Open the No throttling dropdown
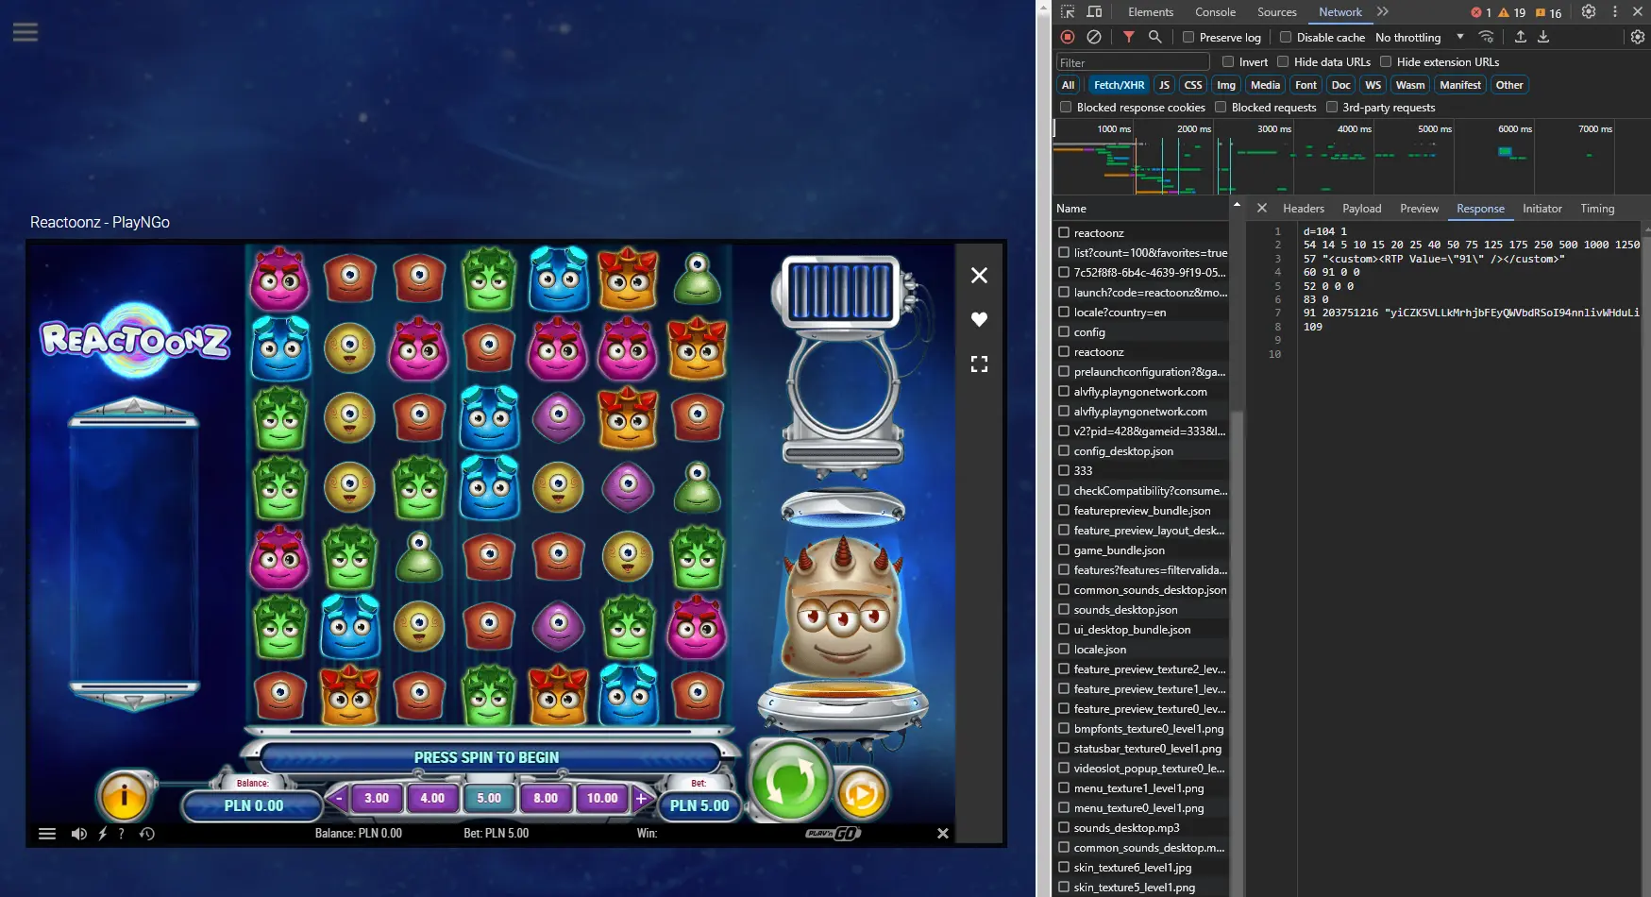 pyautogui.click(x=1420, y=38)
